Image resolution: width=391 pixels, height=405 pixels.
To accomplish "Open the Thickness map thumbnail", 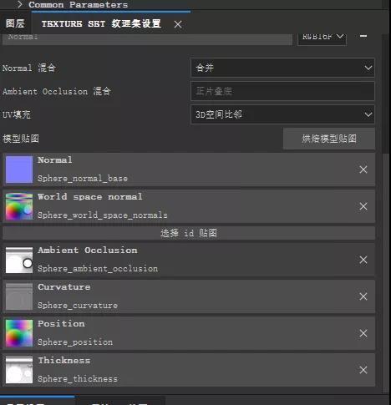I will [19, 370].
